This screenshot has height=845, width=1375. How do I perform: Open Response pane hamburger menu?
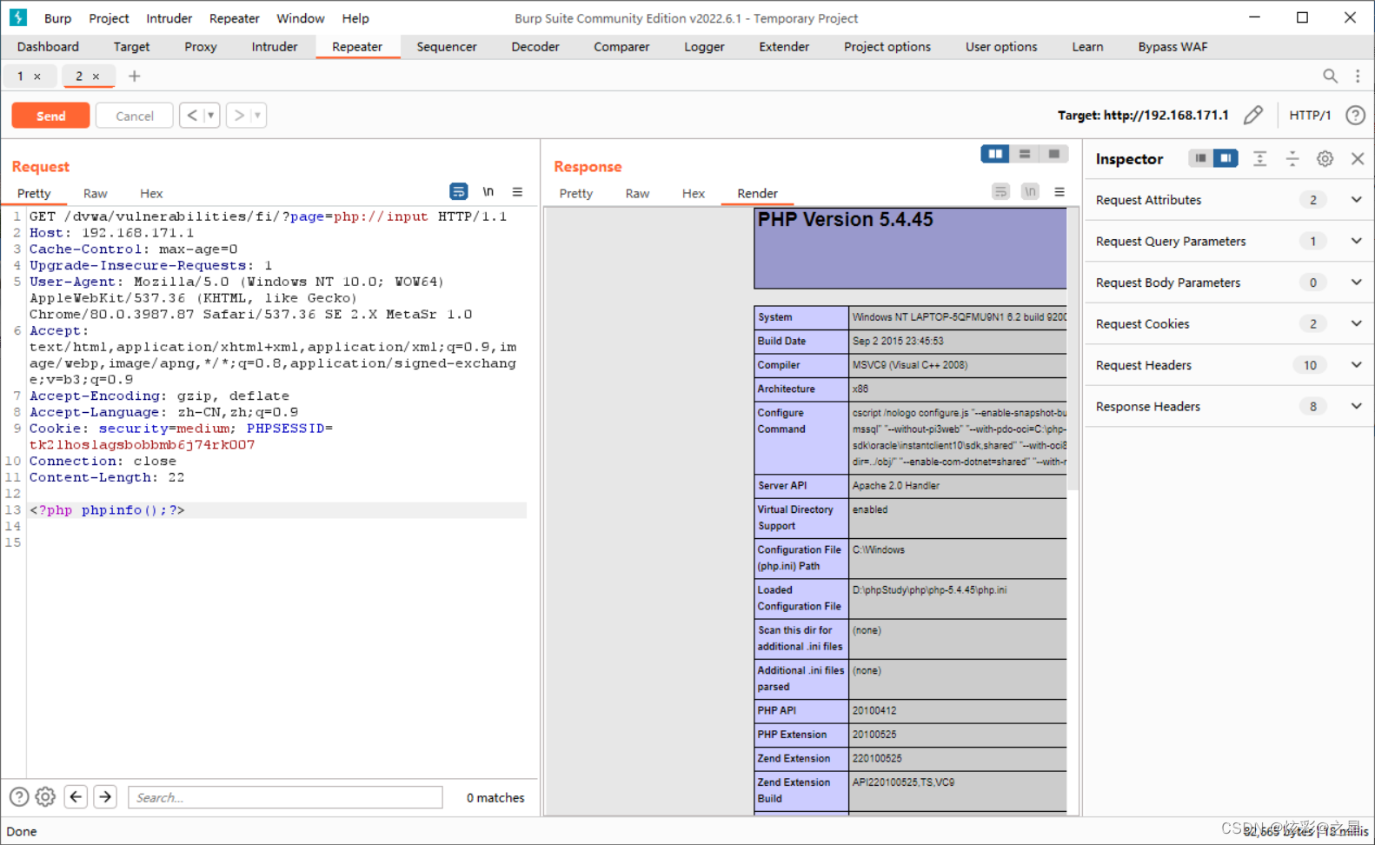click(x=1059, y=191)
